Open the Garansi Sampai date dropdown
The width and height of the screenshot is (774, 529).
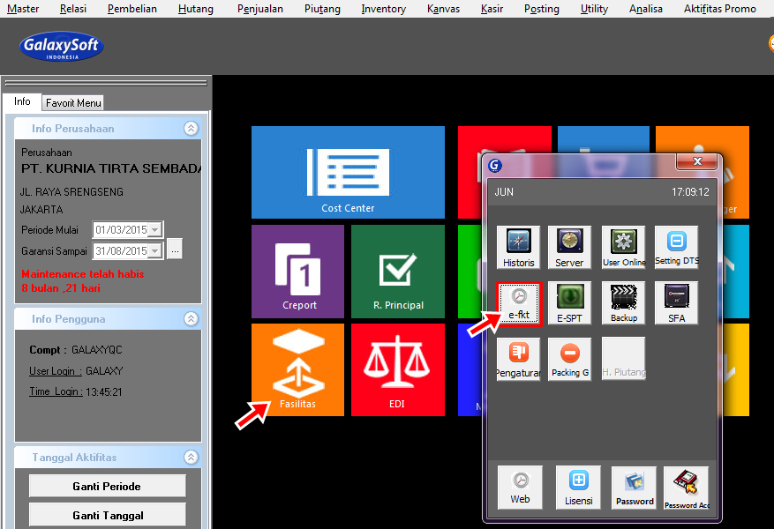tap(155, 251)
